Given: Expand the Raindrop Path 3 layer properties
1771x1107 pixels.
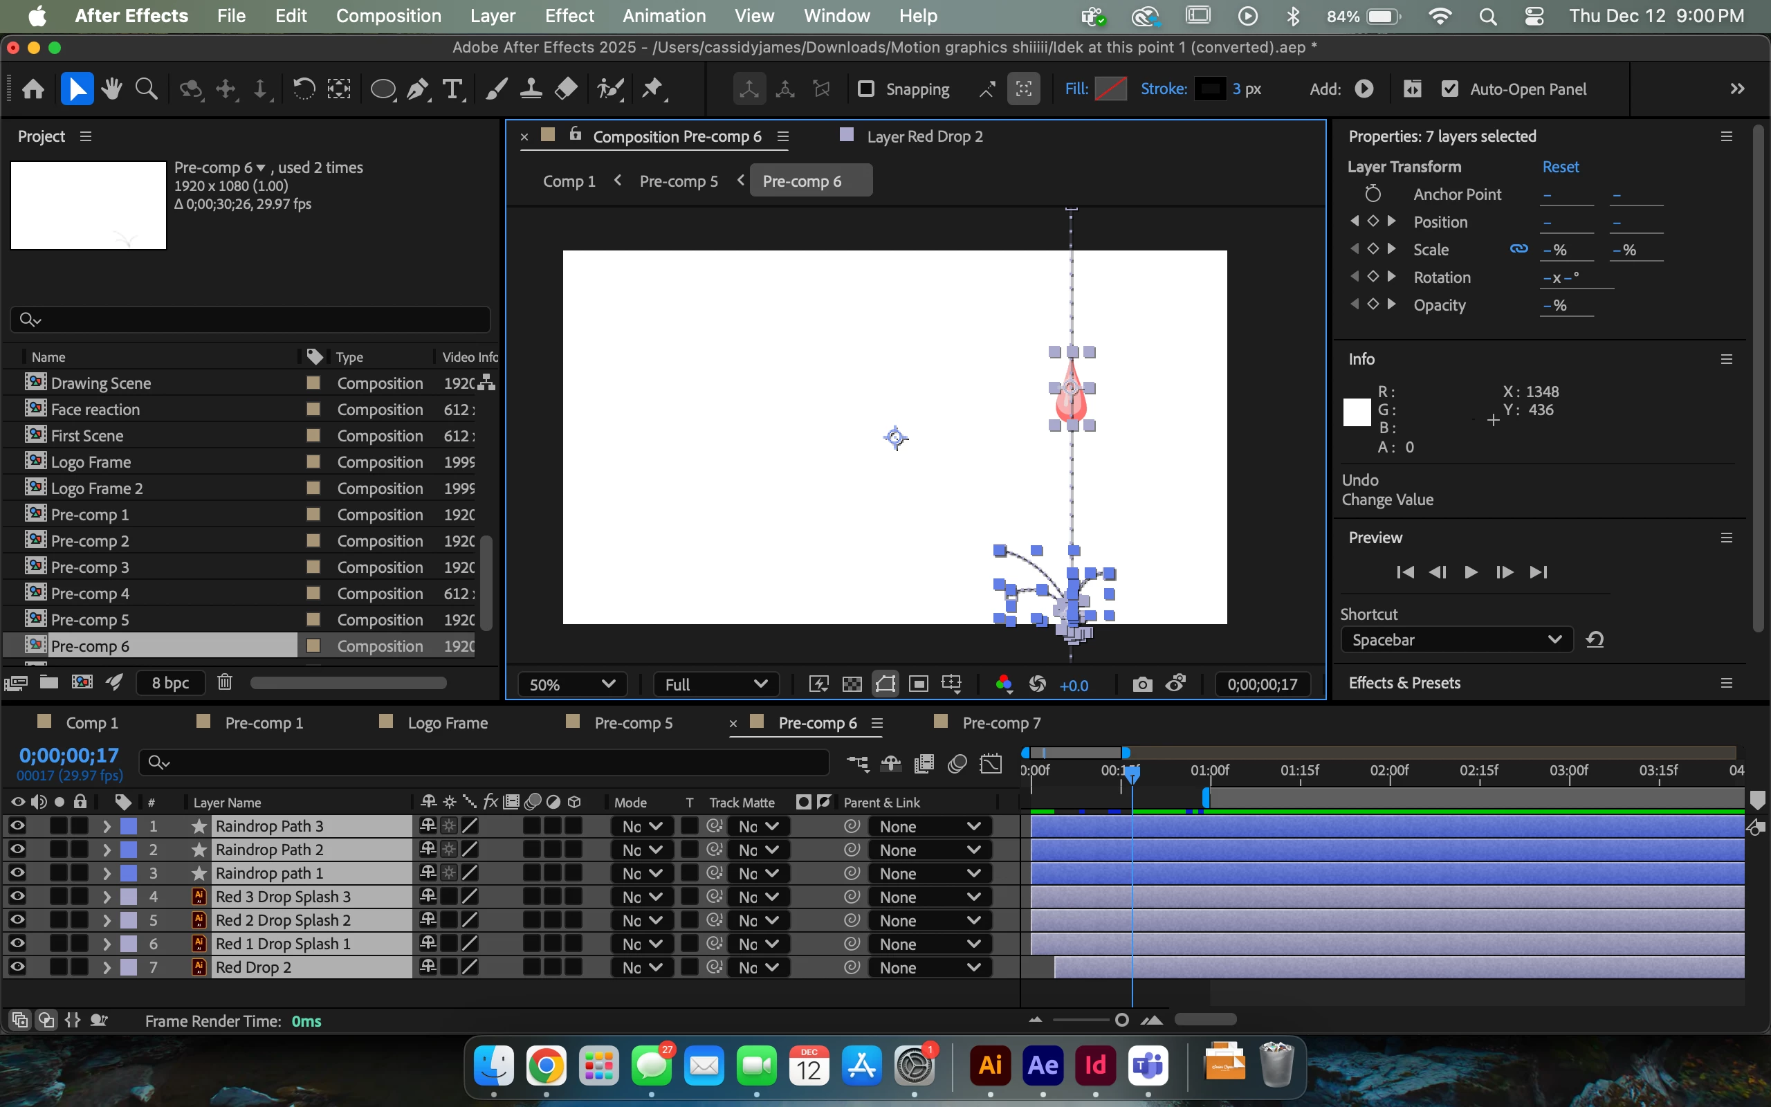Looking at the screenshot, I should click(x=107, y=827).
